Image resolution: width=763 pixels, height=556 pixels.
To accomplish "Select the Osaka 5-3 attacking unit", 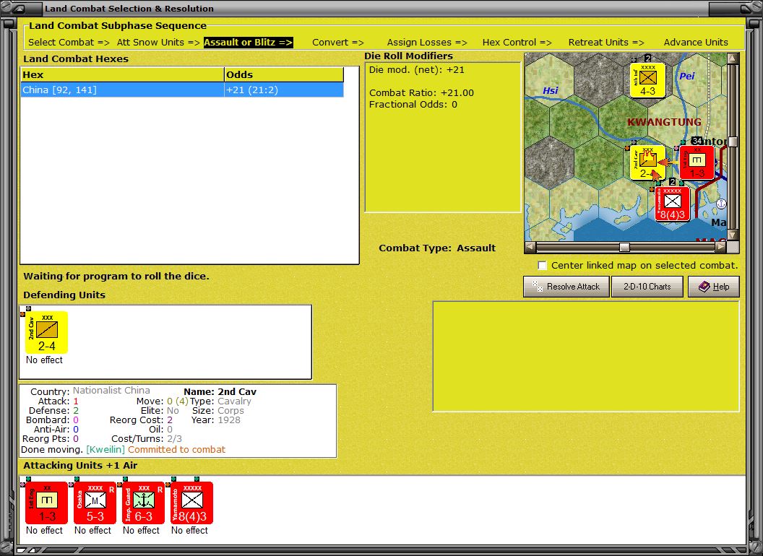I will (x=95, y=503).
